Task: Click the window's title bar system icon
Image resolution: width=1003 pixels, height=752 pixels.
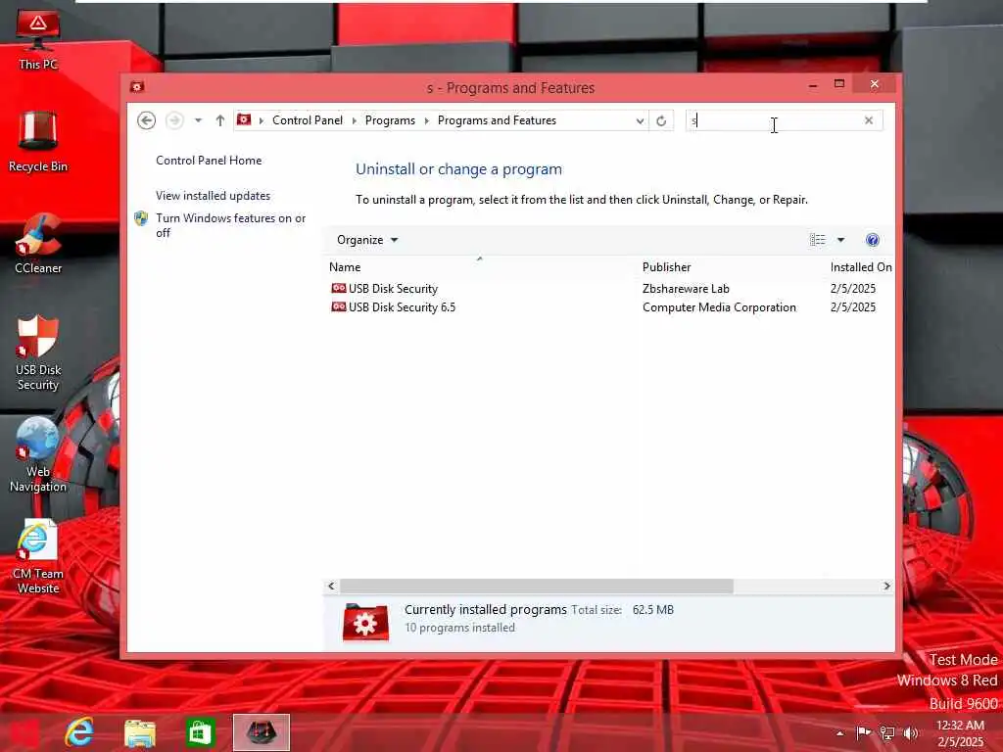Action: pos(137,86)
